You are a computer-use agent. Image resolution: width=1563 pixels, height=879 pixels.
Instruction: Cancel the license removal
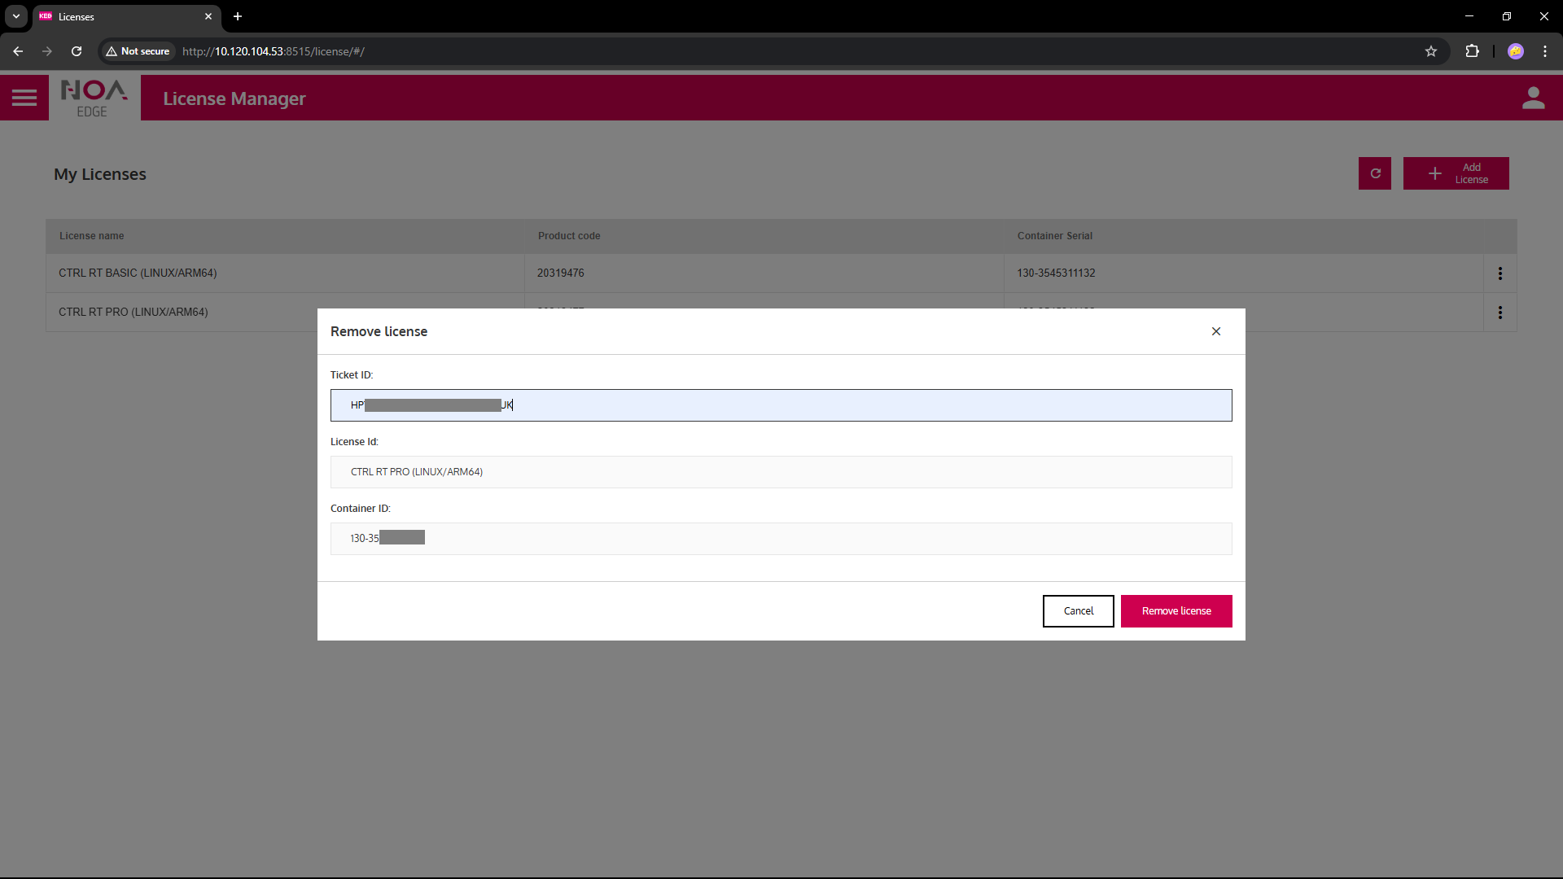pos(1078,611)
